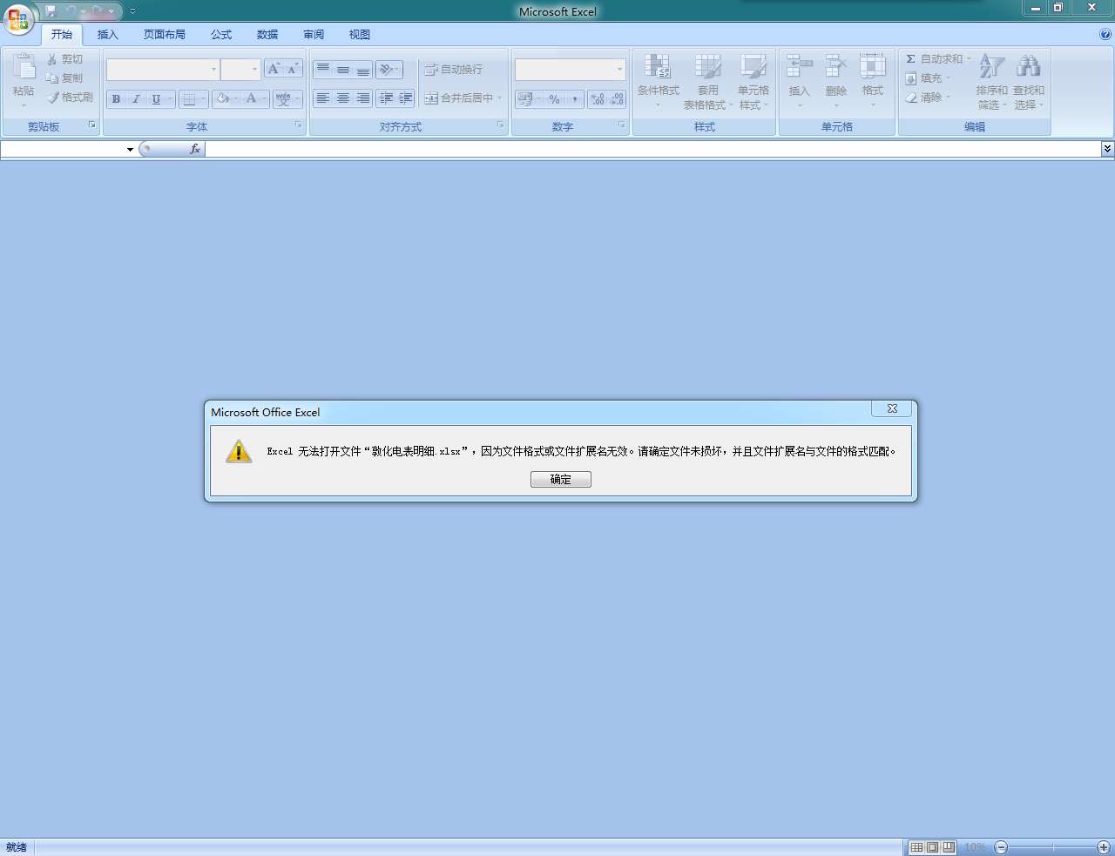
Task: Decrease font size with the small A icon
Action: (x=293, y=69)
